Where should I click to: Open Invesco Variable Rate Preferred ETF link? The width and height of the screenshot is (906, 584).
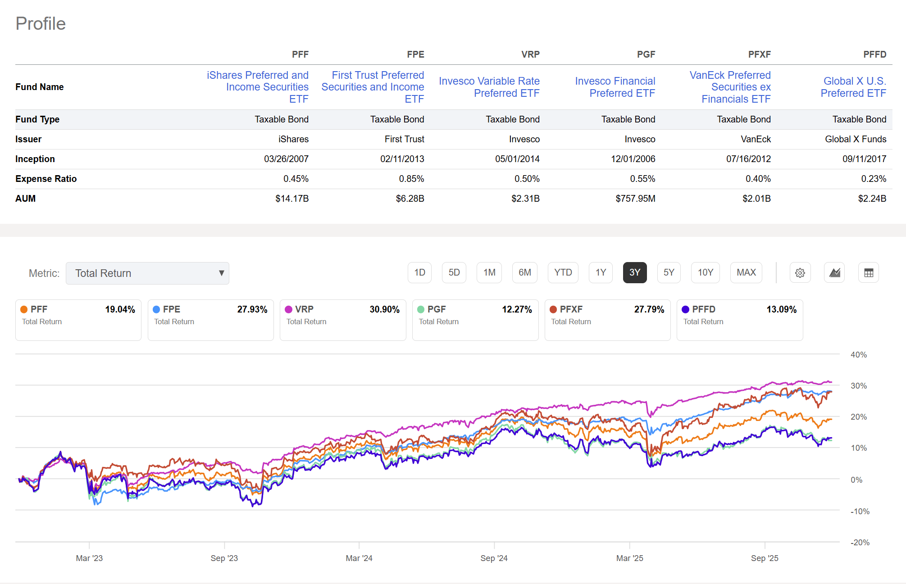click(x=489, y=87)
